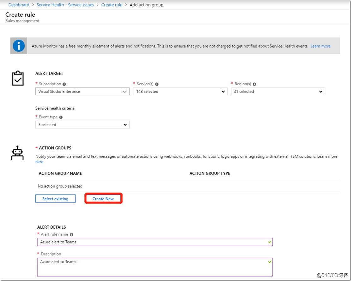Click the Subscription info icon

pyautogui.click(x=64, y=84)
